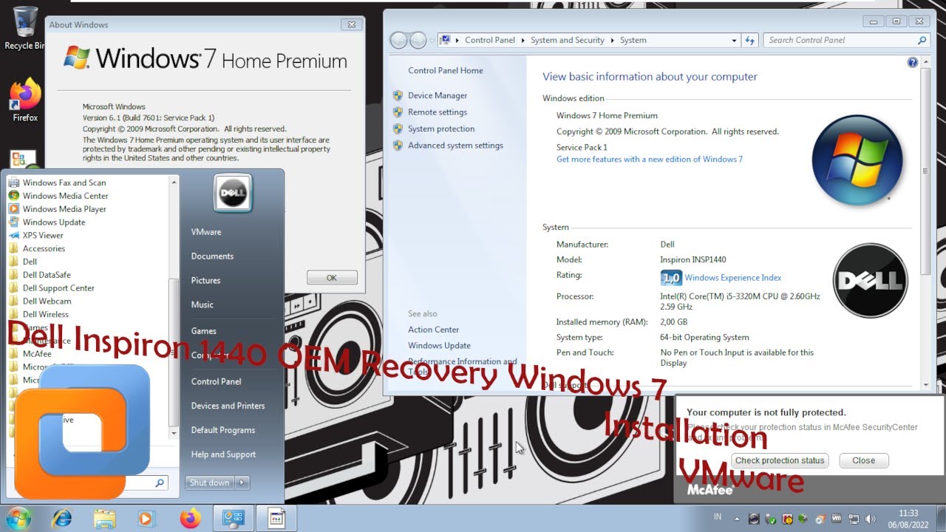The width and height of the screenshot is (946, 532).
Task: Open Advanced system settings link
Action: [455, 146]
